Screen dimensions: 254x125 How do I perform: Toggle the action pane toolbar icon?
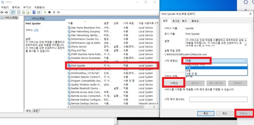39,12
